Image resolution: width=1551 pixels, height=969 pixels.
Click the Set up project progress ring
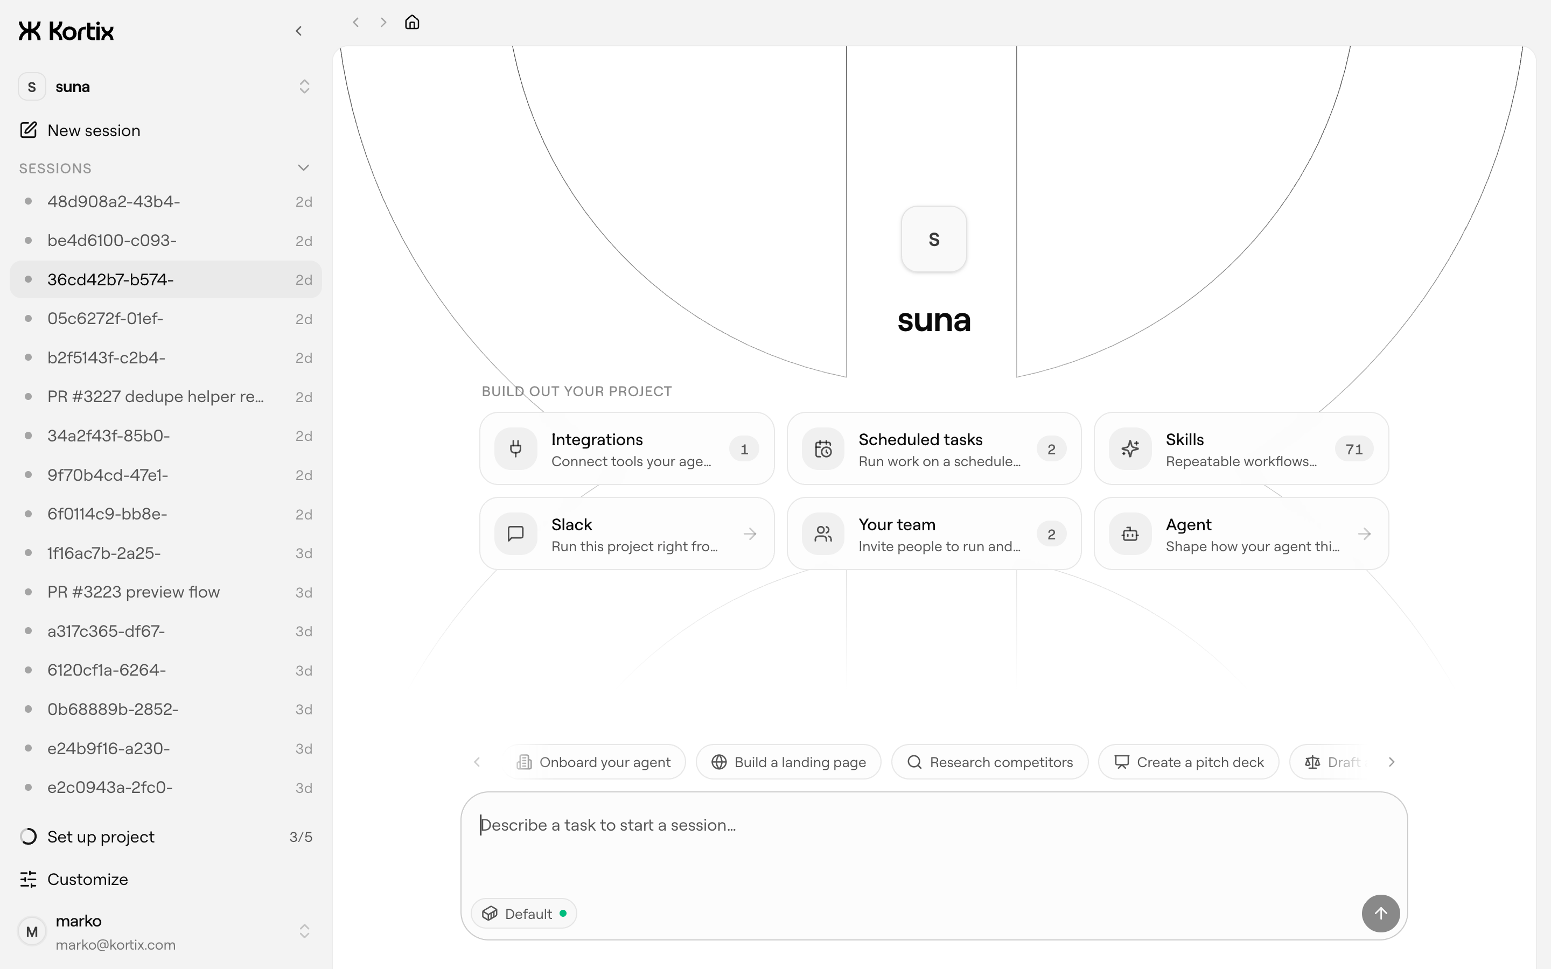click(28, 837)
